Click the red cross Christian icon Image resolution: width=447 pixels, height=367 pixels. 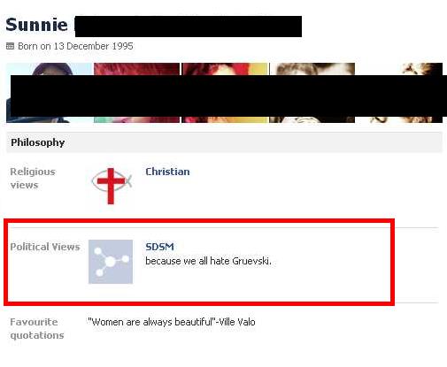click(x=112, y=186)
